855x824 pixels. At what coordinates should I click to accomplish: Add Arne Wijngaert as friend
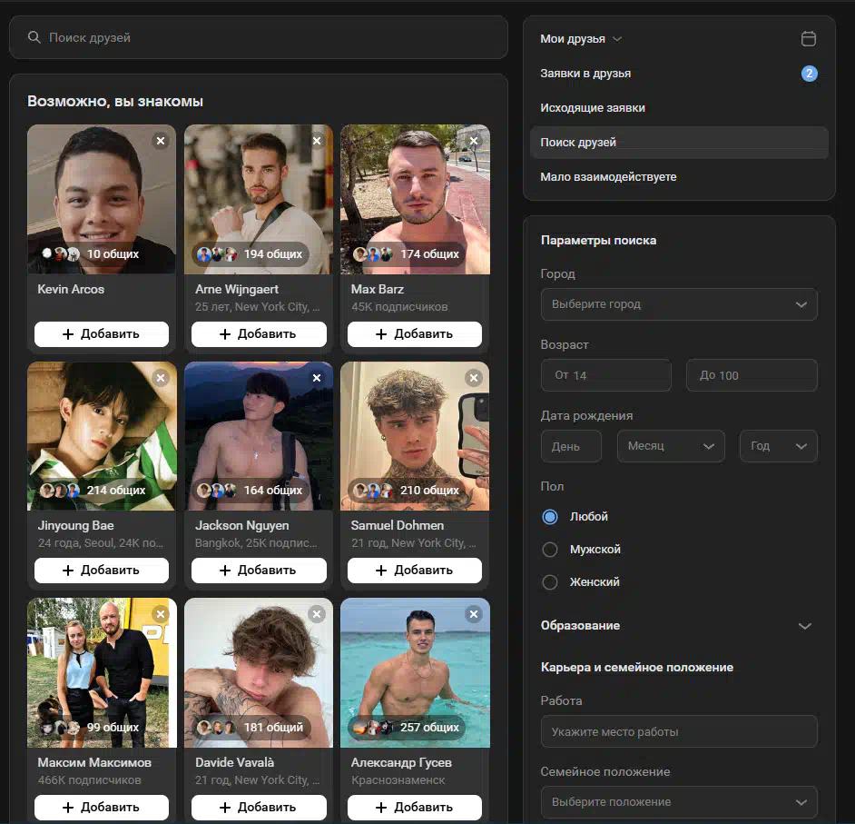(259, 334)
